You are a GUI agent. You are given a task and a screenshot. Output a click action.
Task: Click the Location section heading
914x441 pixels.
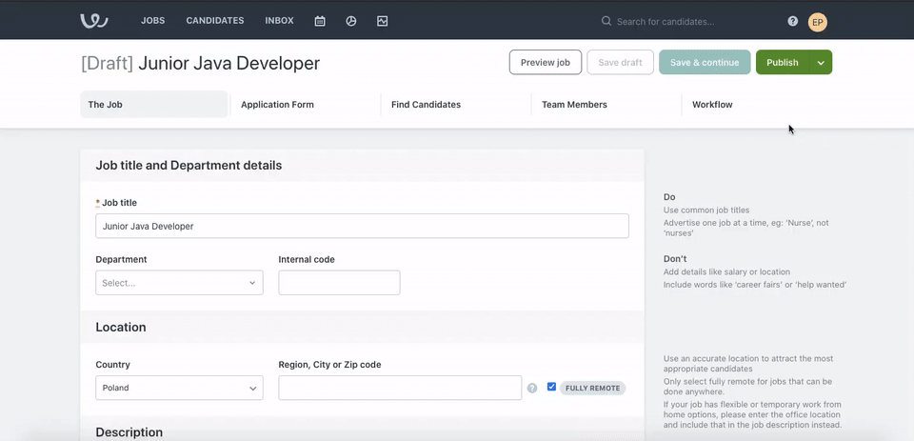tap(121, 328)
